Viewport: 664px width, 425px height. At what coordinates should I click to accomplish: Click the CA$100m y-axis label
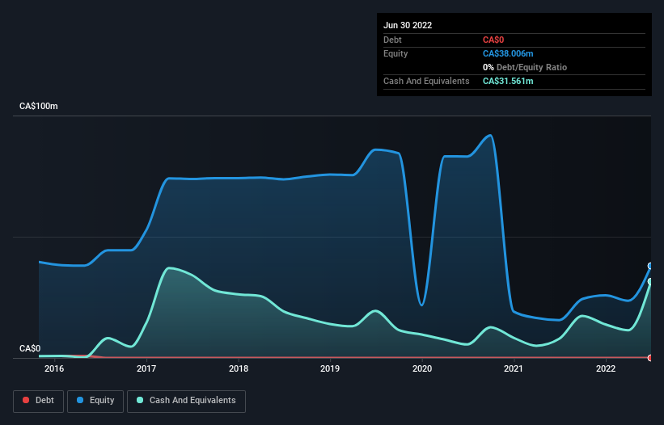(x=39, y=106)
